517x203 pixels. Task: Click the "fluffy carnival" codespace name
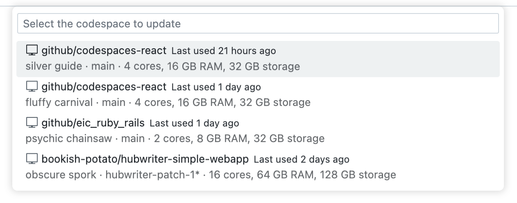[x=59, y=102]
